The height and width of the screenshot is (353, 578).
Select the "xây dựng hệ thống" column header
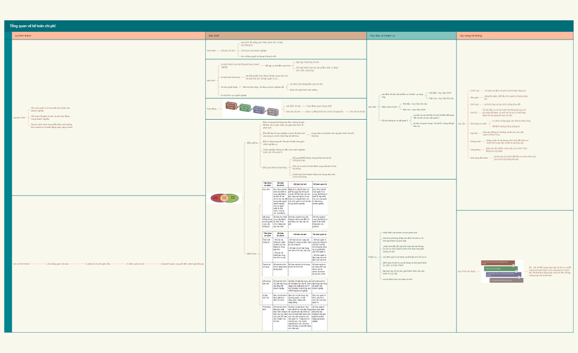(471, 36)
